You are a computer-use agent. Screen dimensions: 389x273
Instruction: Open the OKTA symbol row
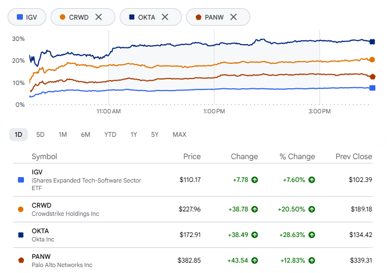[193, 235]
